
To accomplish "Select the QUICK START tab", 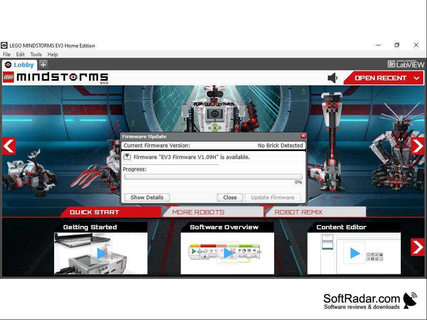I will (x=111, y=212).
